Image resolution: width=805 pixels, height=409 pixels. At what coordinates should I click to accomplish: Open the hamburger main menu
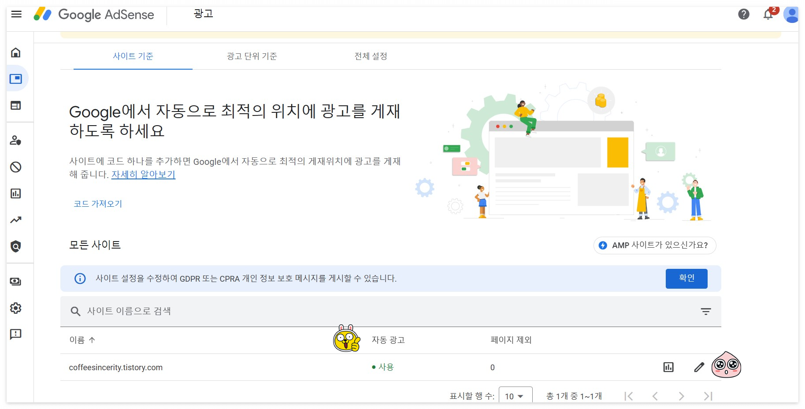[x=16, y=14]
